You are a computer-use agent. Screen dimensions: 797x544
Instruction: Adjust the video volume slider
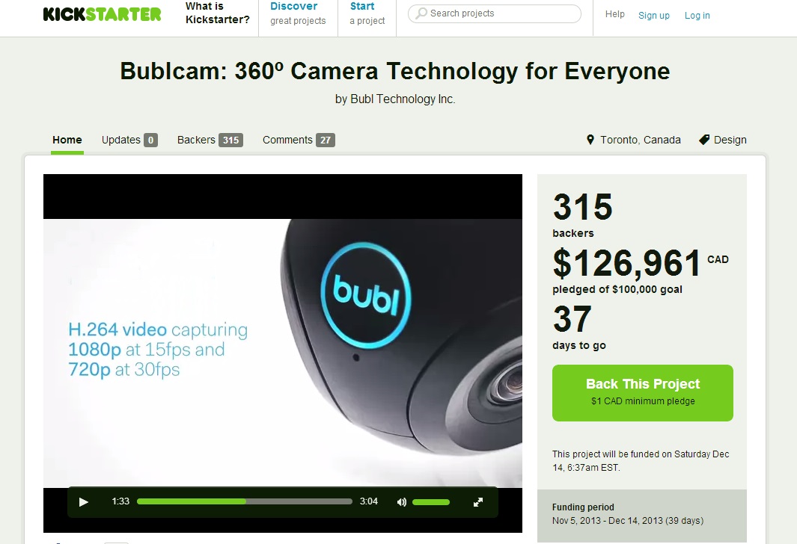(431, 502)
